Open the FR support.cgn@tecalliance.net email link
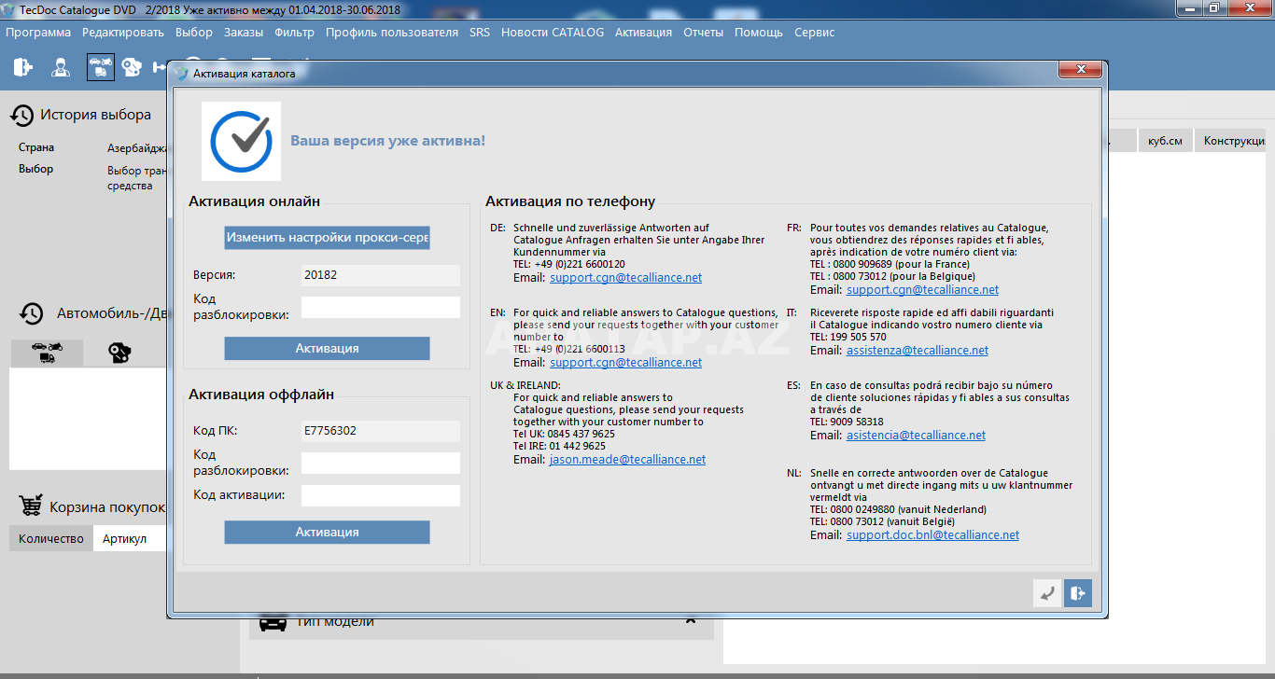This screenshot has height=679, width=1275. pos(922,290)
